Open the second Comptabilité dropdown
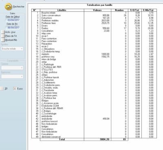Viewport: 163px width, 150px height. coord(12,77)
